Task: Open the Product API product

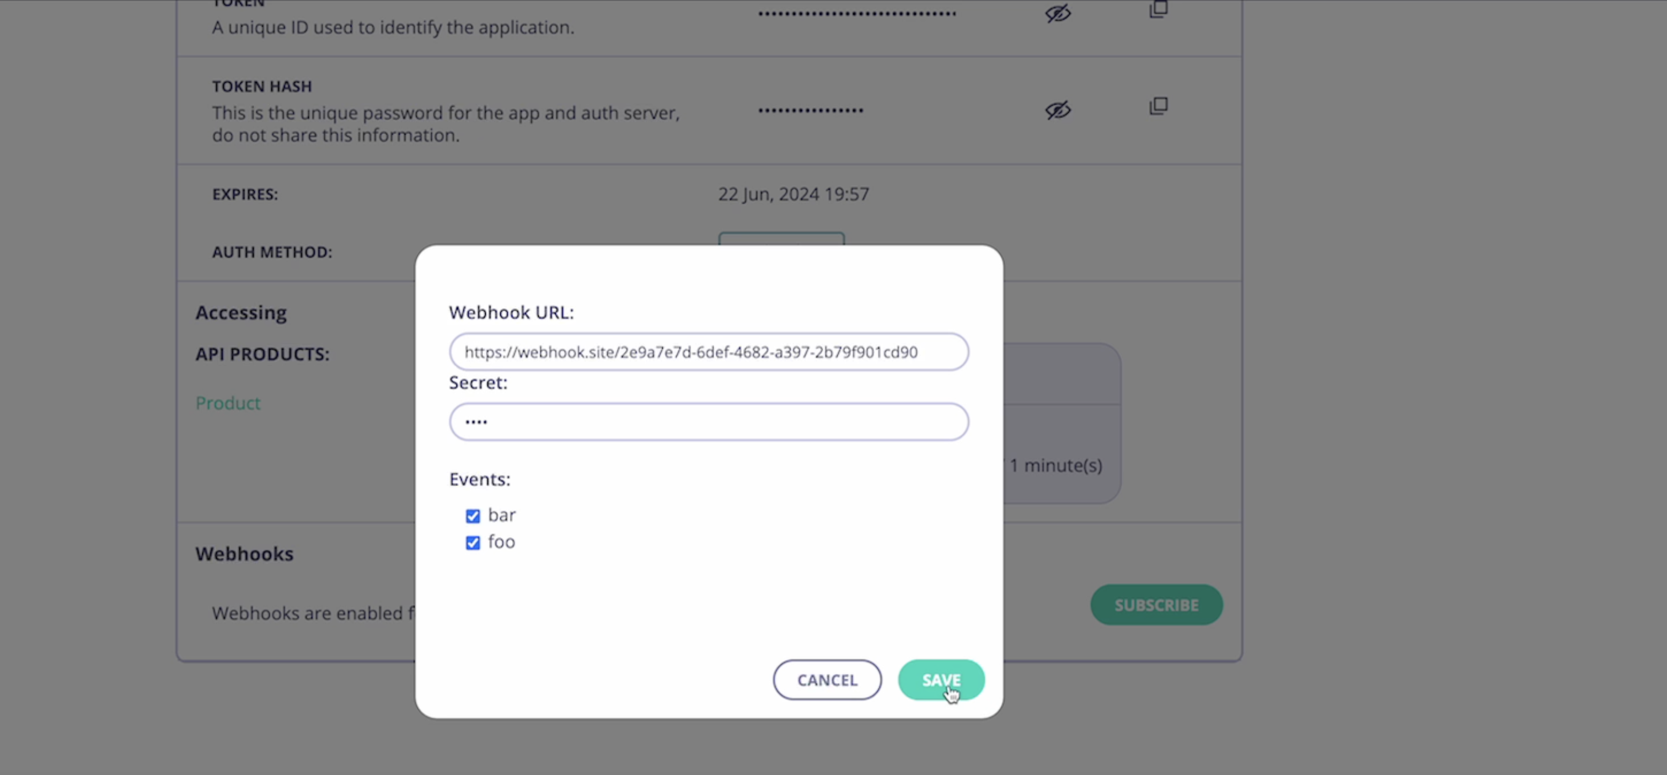Action: click(x=228, y=403)
